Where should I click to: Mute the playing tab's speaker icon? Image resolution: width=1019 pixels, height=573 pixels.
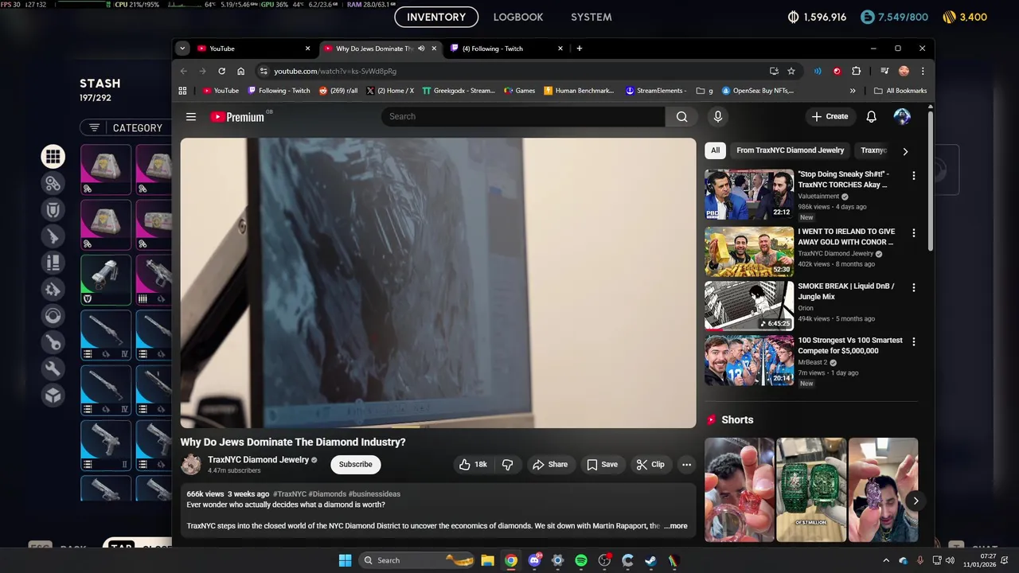(421, 49)
